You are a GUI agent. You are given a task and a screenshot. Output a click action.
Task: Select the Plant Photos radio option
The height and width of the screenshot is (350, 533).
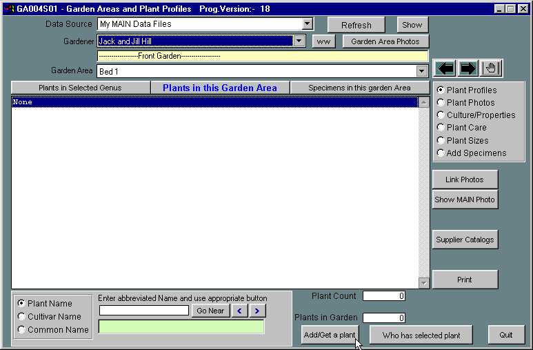click(441, 103)
